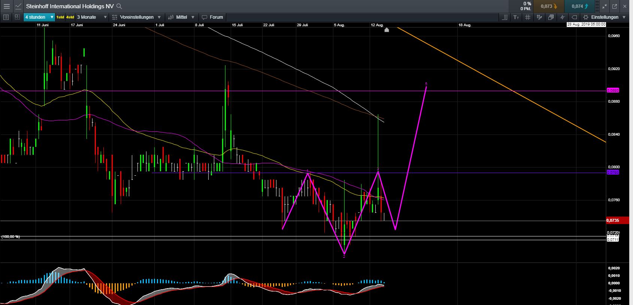This screenshot has width=633, height=305.
Task: Open the list panel icon below the menu
Action: click(x=6, y=17)
